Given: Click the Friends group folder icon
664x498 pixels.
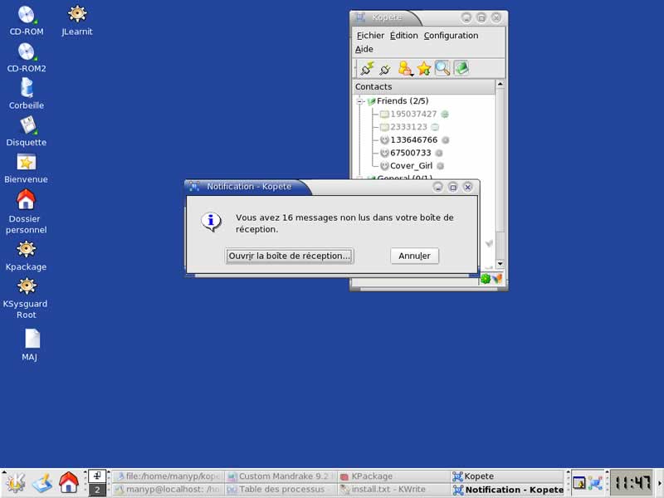Looking at the screenshot, I should click(x=371, y=101).
